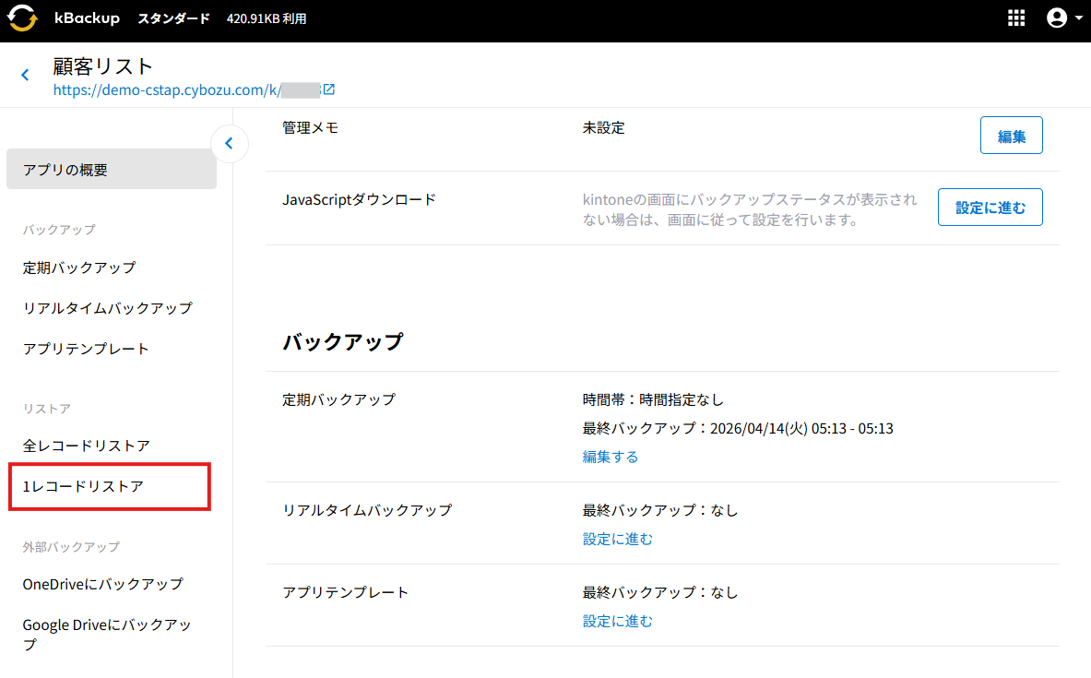1091x678 pixels.
Task: Click 編集する link under 定期バックアップ
Action: pos(610,457)
